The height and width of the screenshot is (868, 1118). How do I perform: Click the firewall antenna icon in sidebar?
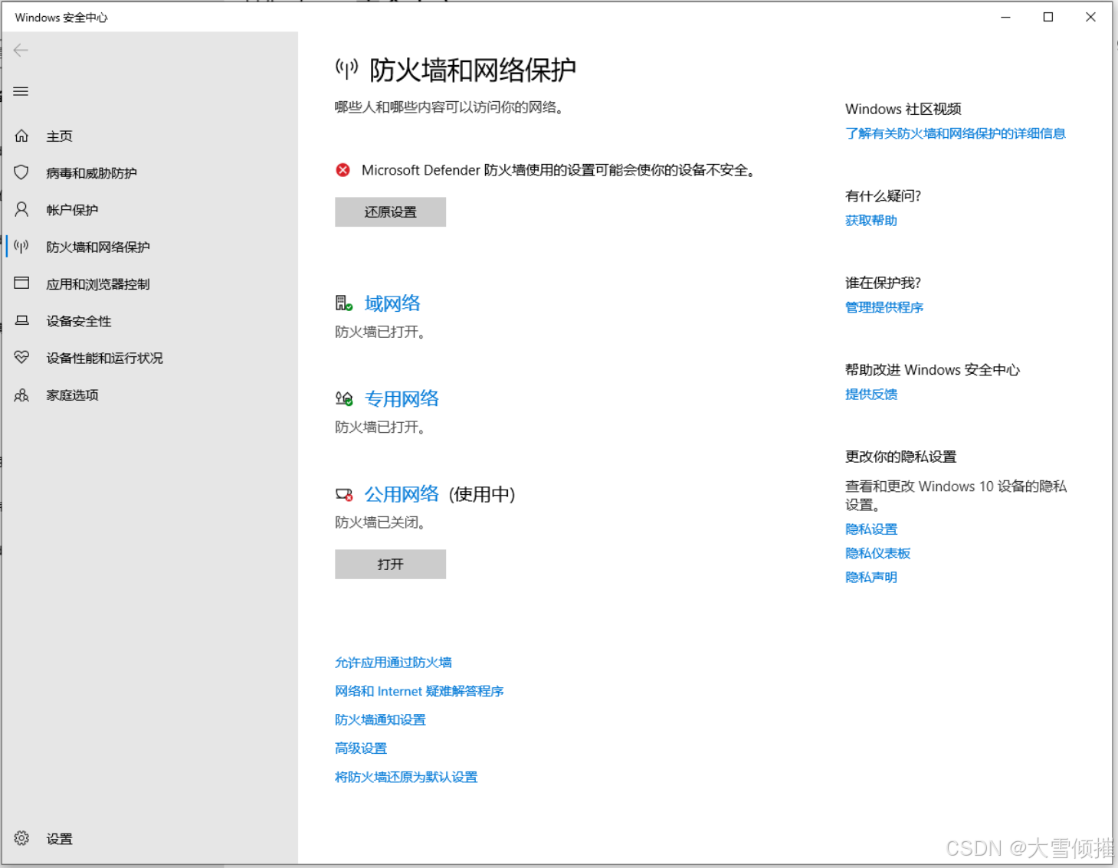[21, 246]
